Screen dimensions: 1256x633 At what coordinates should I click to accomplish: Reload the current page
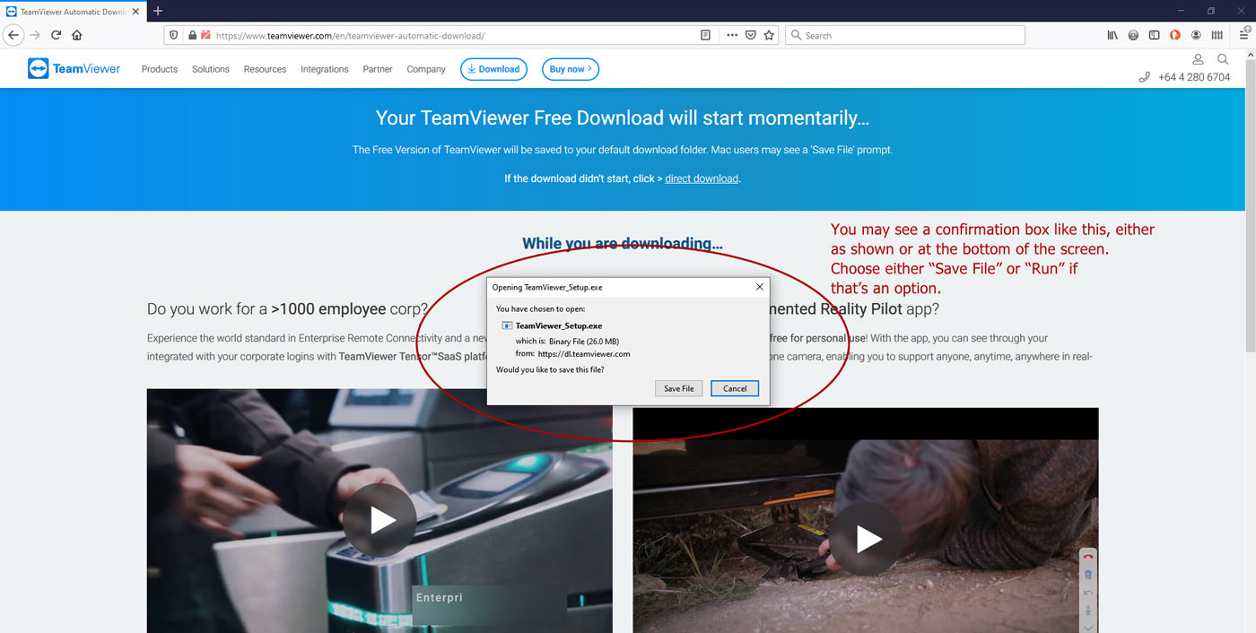point(56,35)
